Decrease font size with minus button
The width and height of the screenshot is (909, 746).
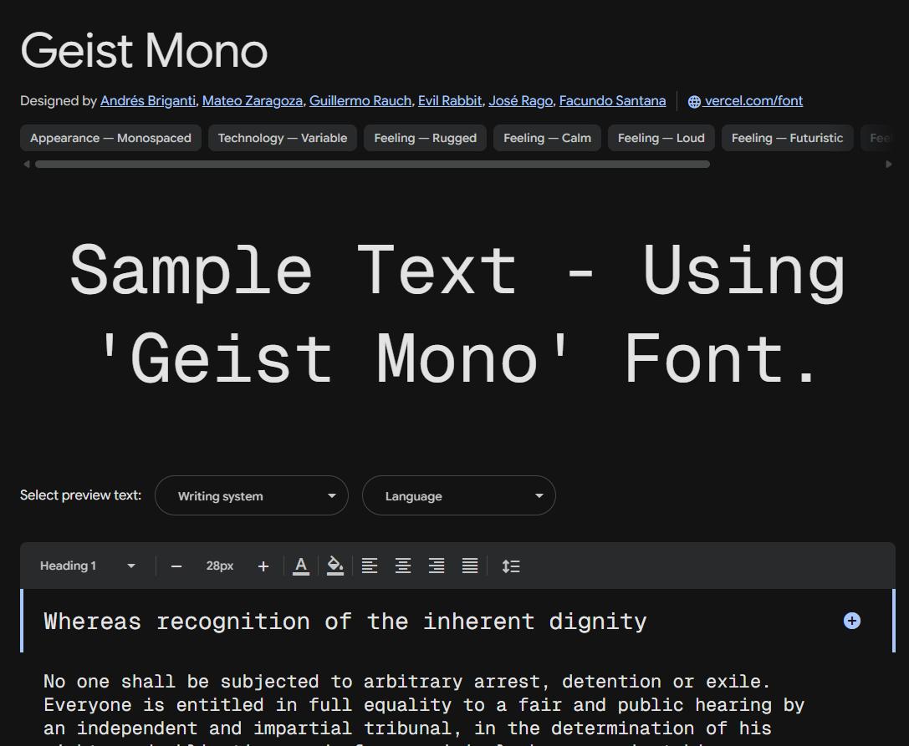click(176, 566)
